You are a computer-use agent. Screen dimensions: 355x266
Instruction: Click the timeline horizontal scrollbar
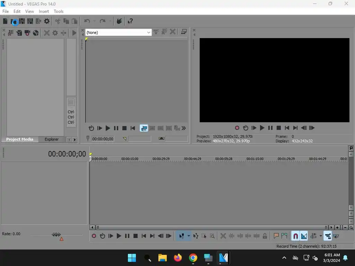(x=211, y=227)
